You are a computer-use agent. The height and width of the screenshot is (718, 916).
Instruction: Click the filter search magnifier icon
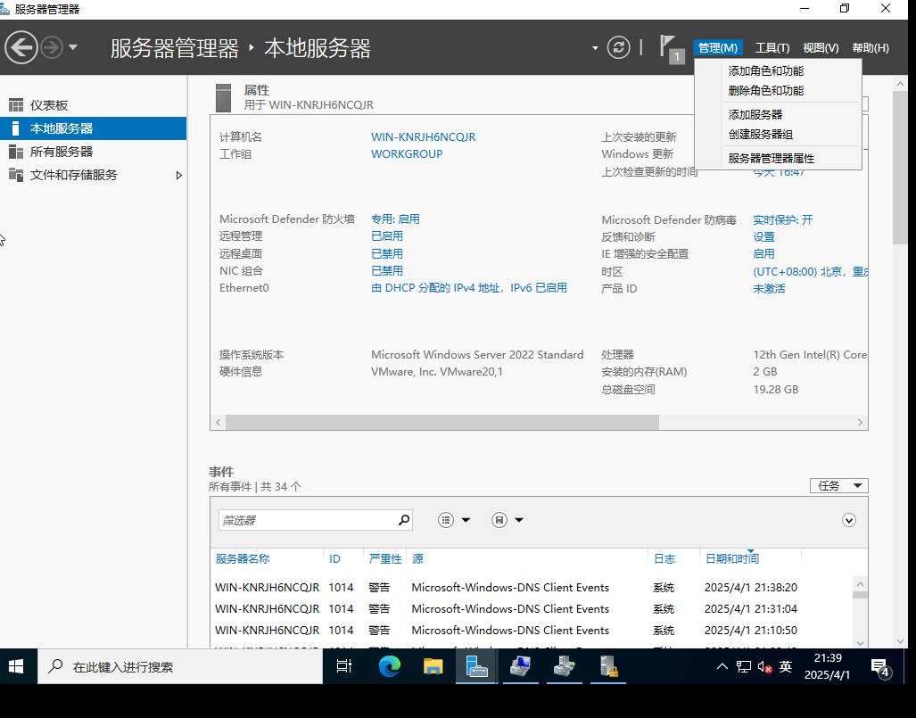tap(404, 520)
